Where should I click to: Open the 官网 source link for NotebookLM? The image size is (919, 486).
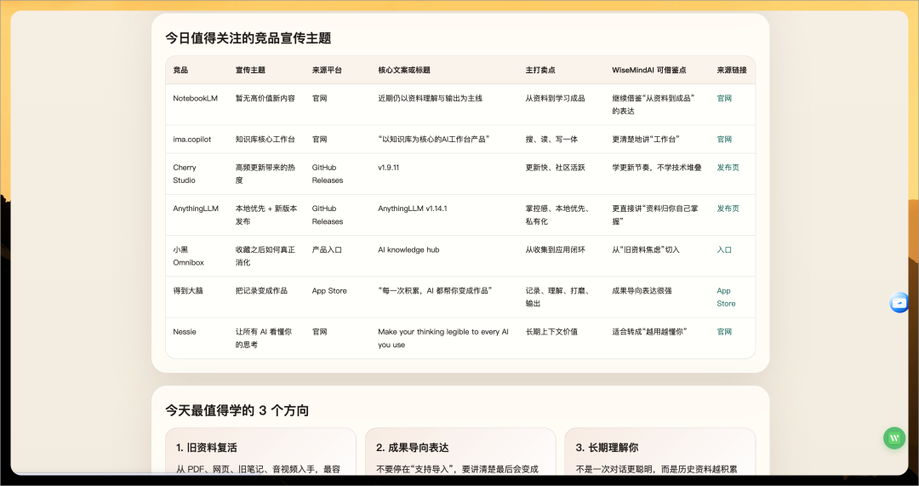[724, 99]
